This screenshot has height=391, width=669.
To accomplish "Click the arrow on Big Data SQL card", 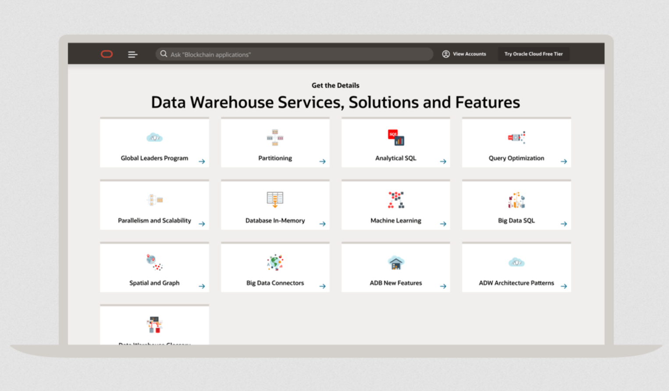I will click(564, 224).
